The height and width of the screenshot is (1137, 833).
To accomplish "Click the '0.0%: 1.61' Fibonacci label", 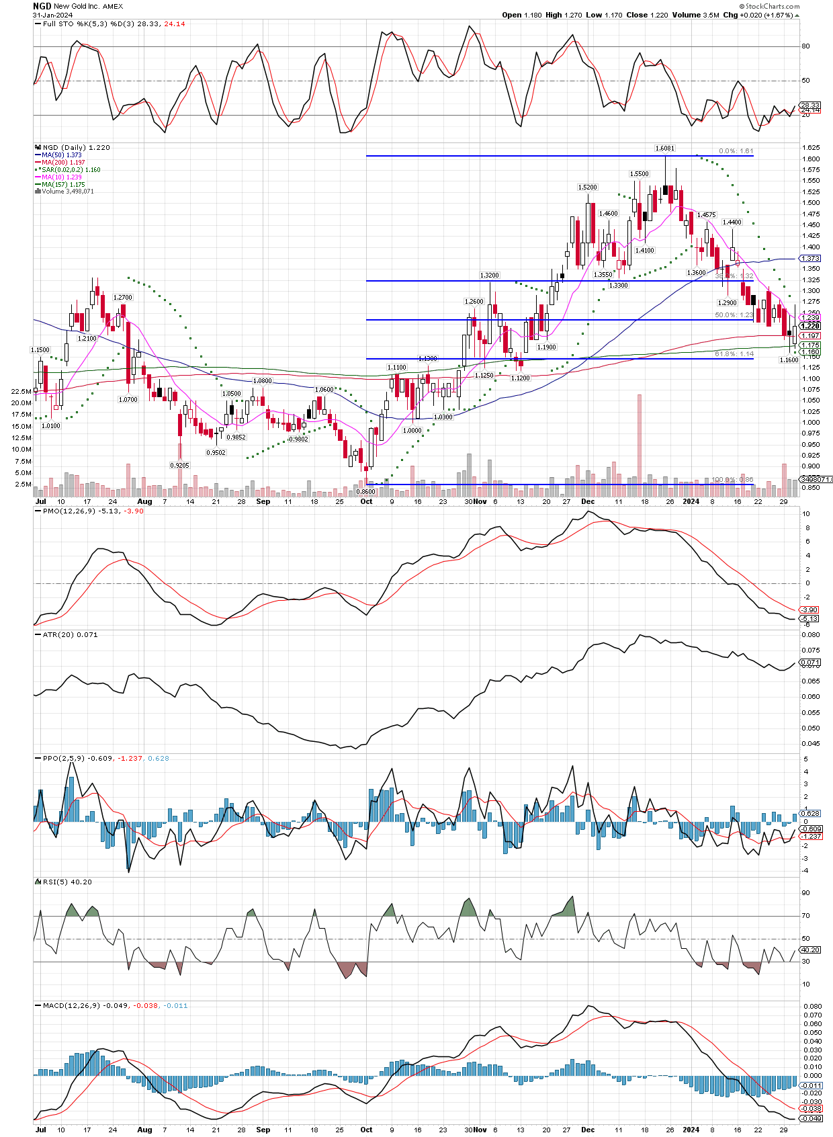I will pos(736,151).
